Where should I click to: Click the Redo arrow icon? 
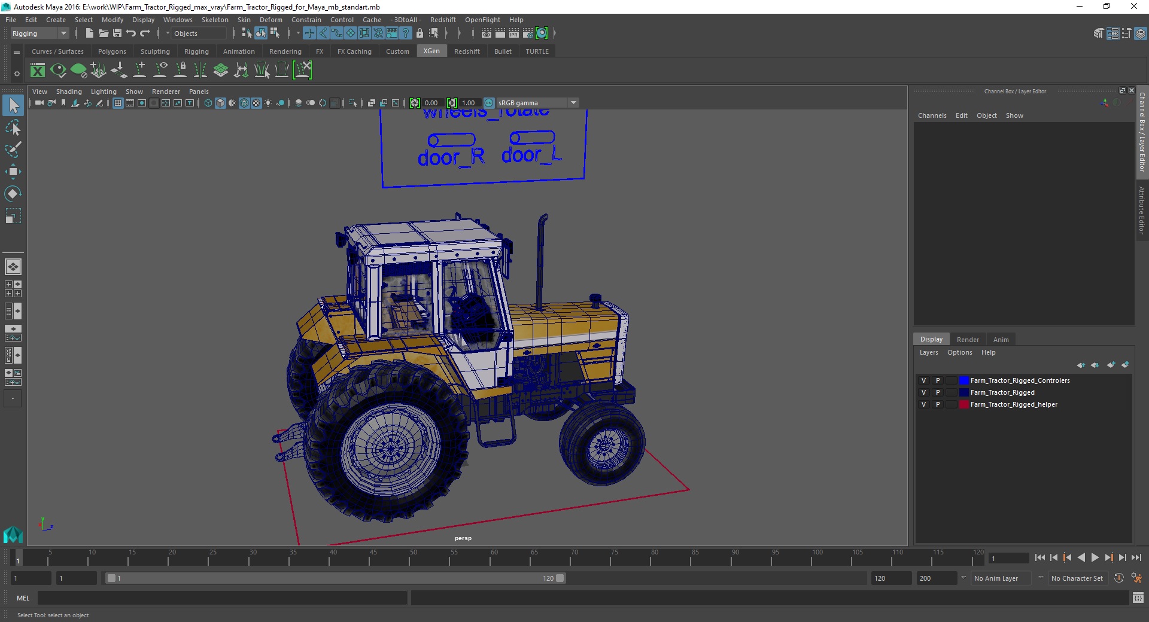[x=145, y=33]
